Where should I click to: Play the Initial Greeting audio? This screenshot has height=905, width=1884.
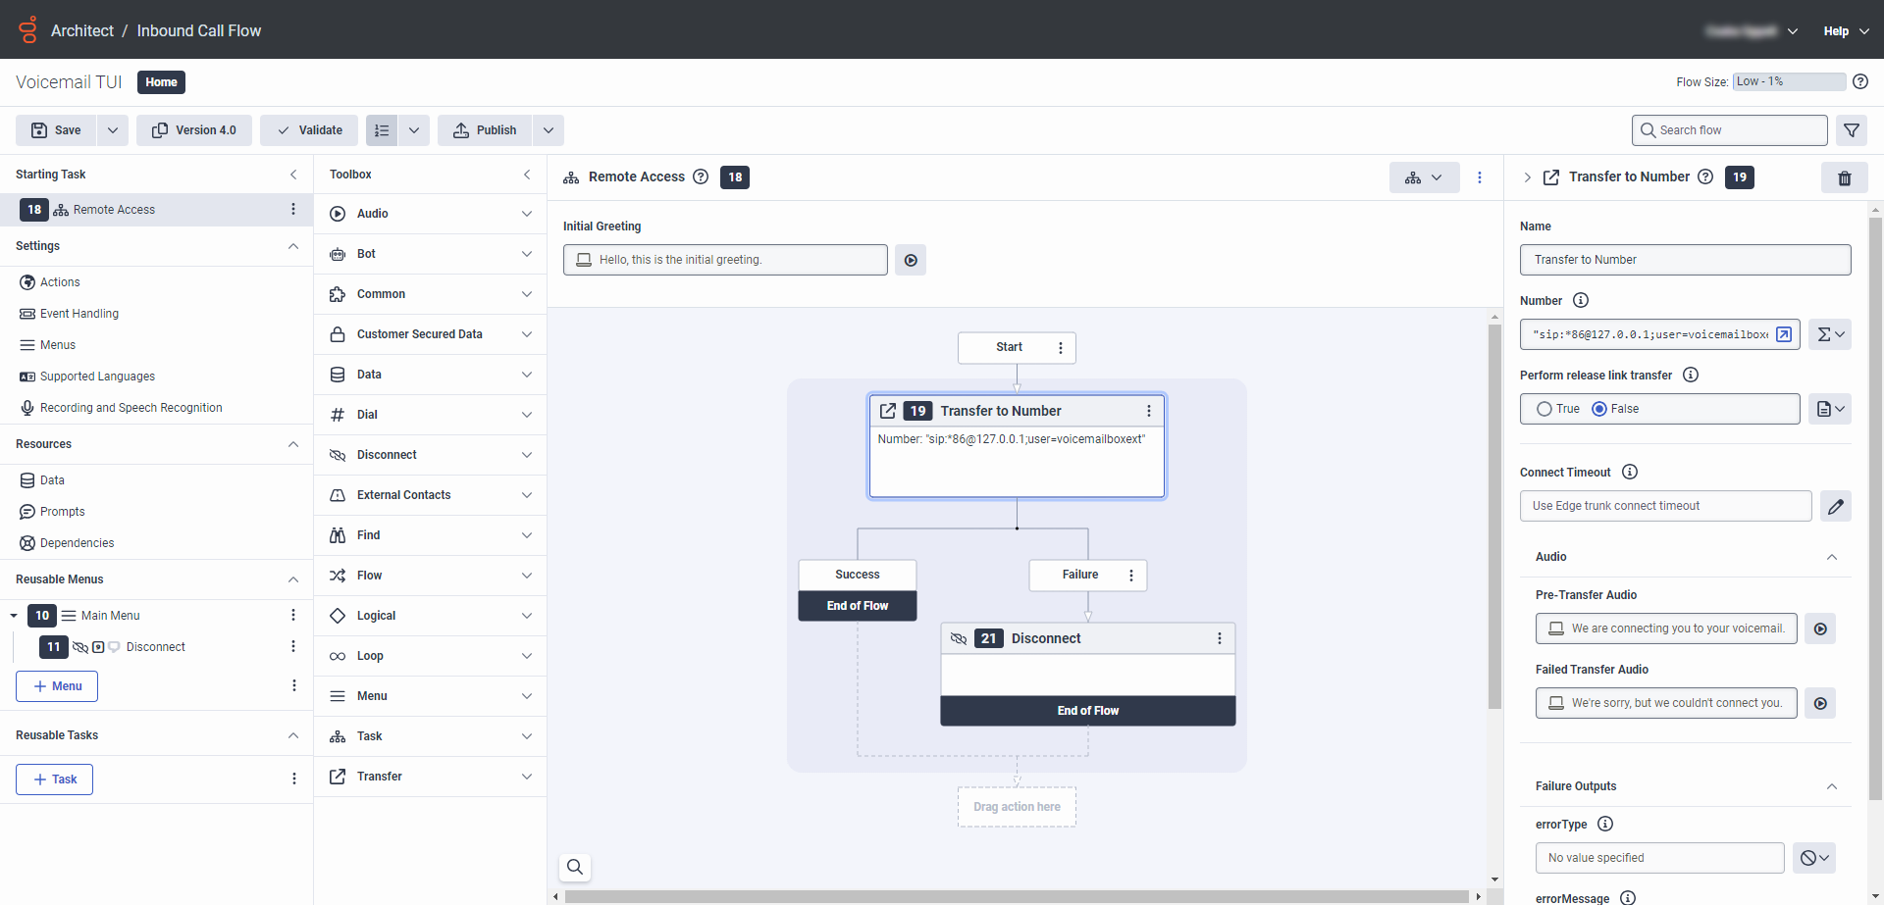911,260
